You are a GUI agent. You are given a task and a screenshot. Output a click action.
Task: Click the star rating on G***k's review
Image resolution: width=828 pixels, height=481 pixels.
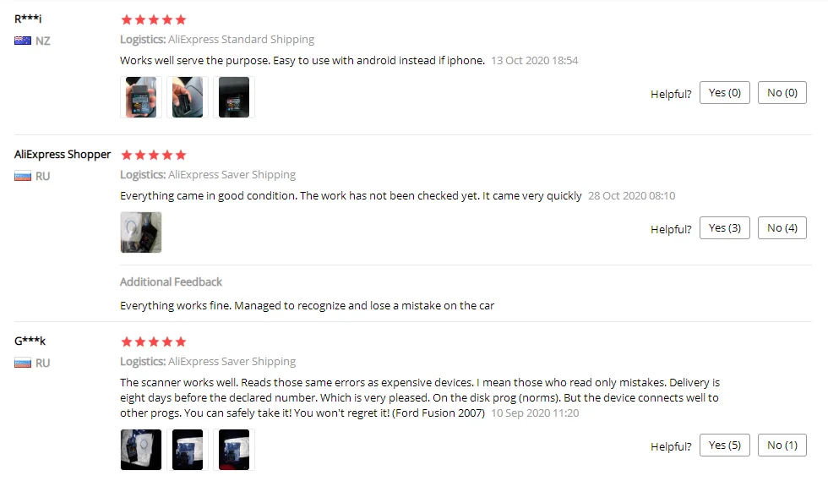(x=154, y=342)
